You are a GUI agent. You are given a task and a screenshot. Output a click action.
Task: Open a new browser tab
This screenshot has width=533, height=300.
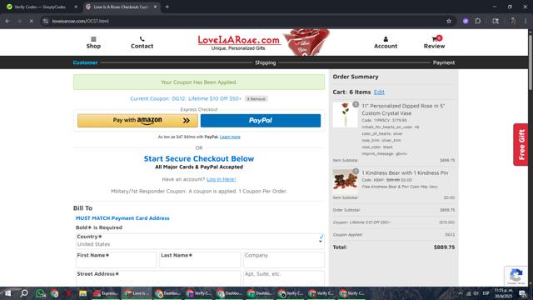click(167, 7)
